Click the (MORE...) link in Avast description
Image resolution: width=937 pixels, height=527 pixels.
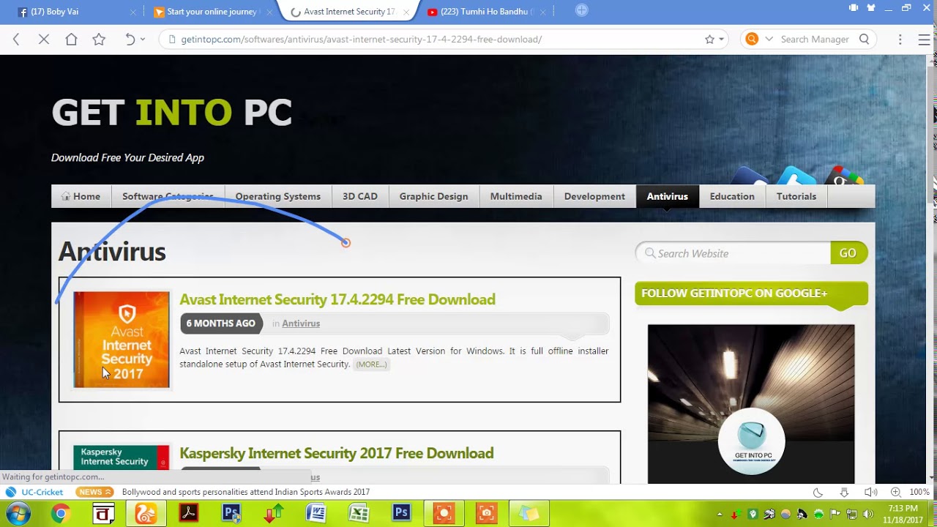point(371,365)
